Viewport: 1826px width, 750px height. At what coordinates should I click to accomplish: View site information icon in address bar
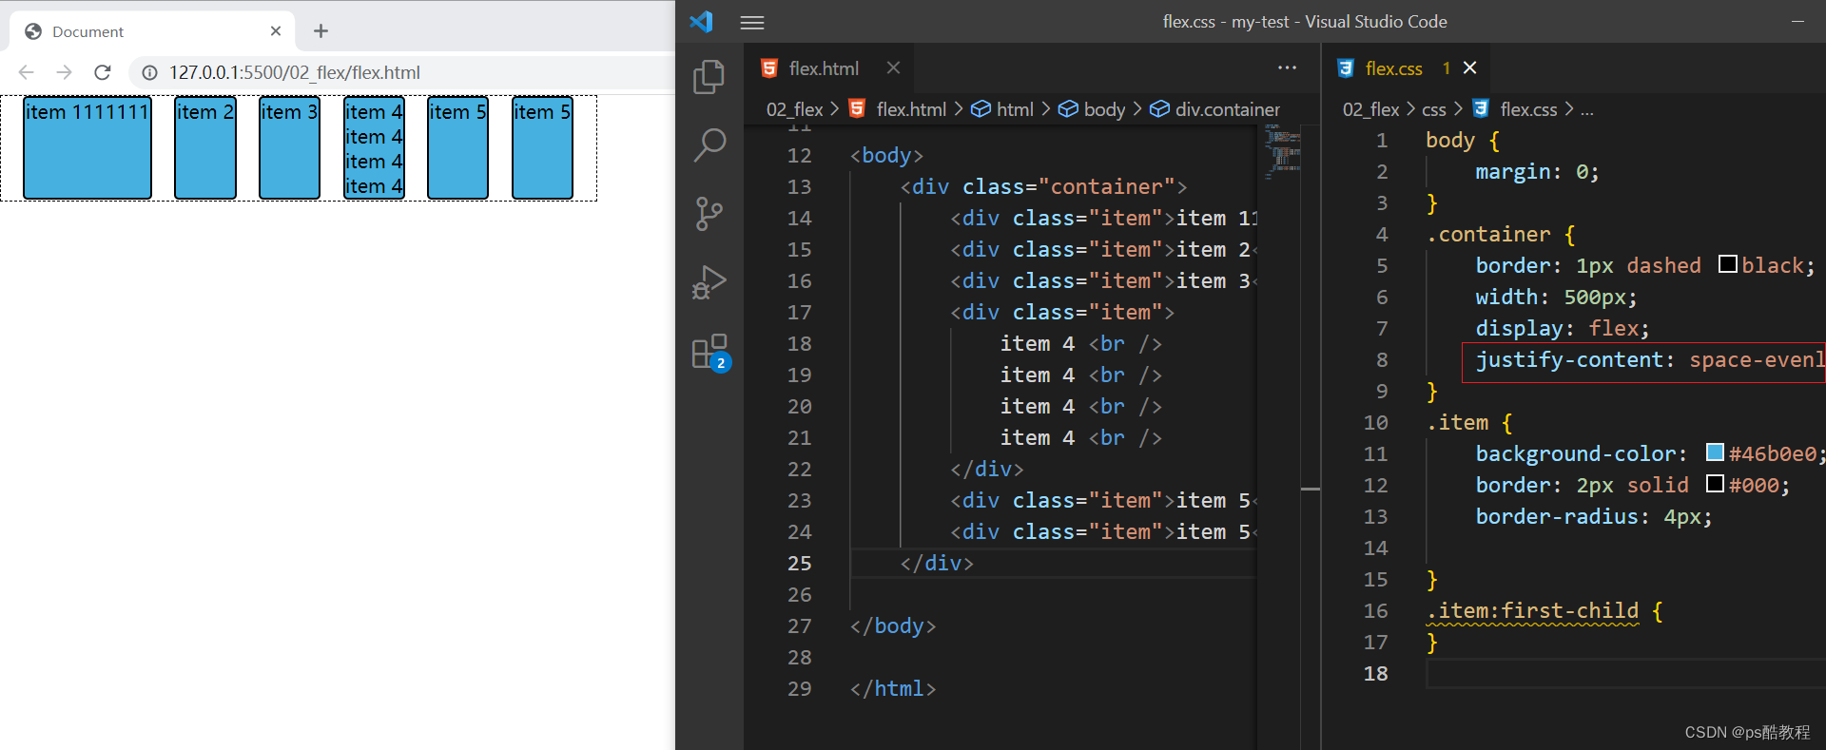pos(149,72)
